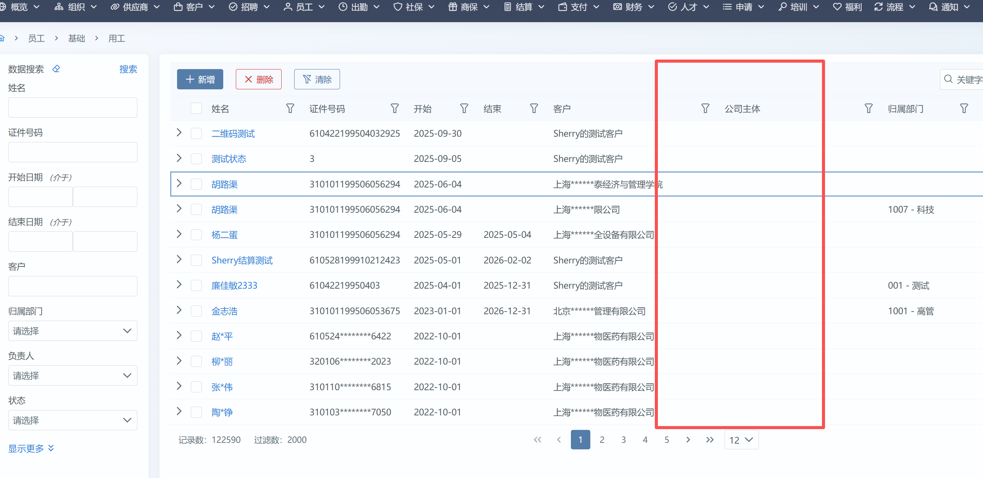The width and height of the screenshot is (983, 478).
Task: Click the filter icon in 证件号码 column
Action: click(395, 109)
